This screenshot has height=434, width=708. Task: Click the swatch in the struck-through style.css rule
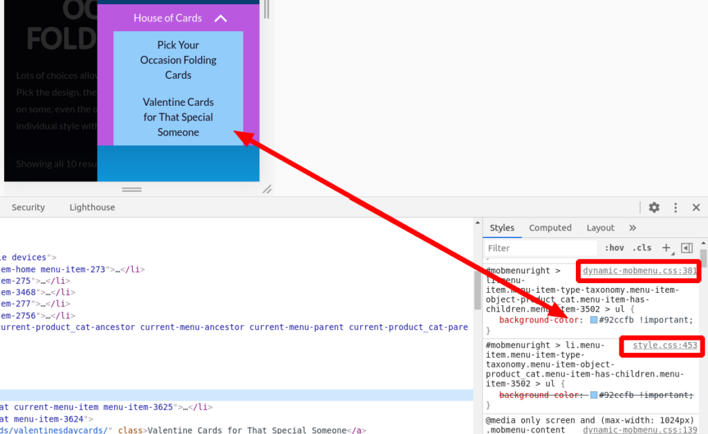coord(594,395)
